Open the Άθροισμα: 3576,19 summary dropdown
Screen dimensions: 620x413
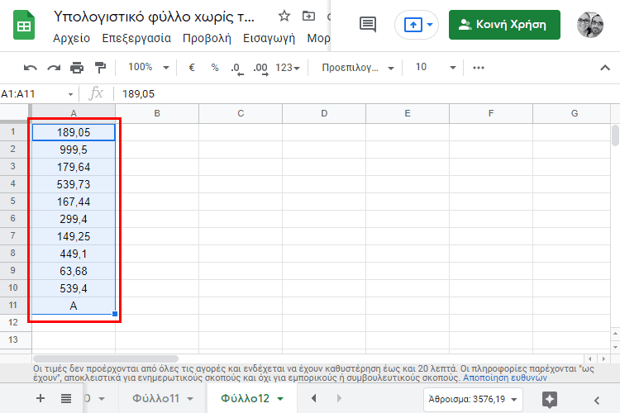(473, 399)
